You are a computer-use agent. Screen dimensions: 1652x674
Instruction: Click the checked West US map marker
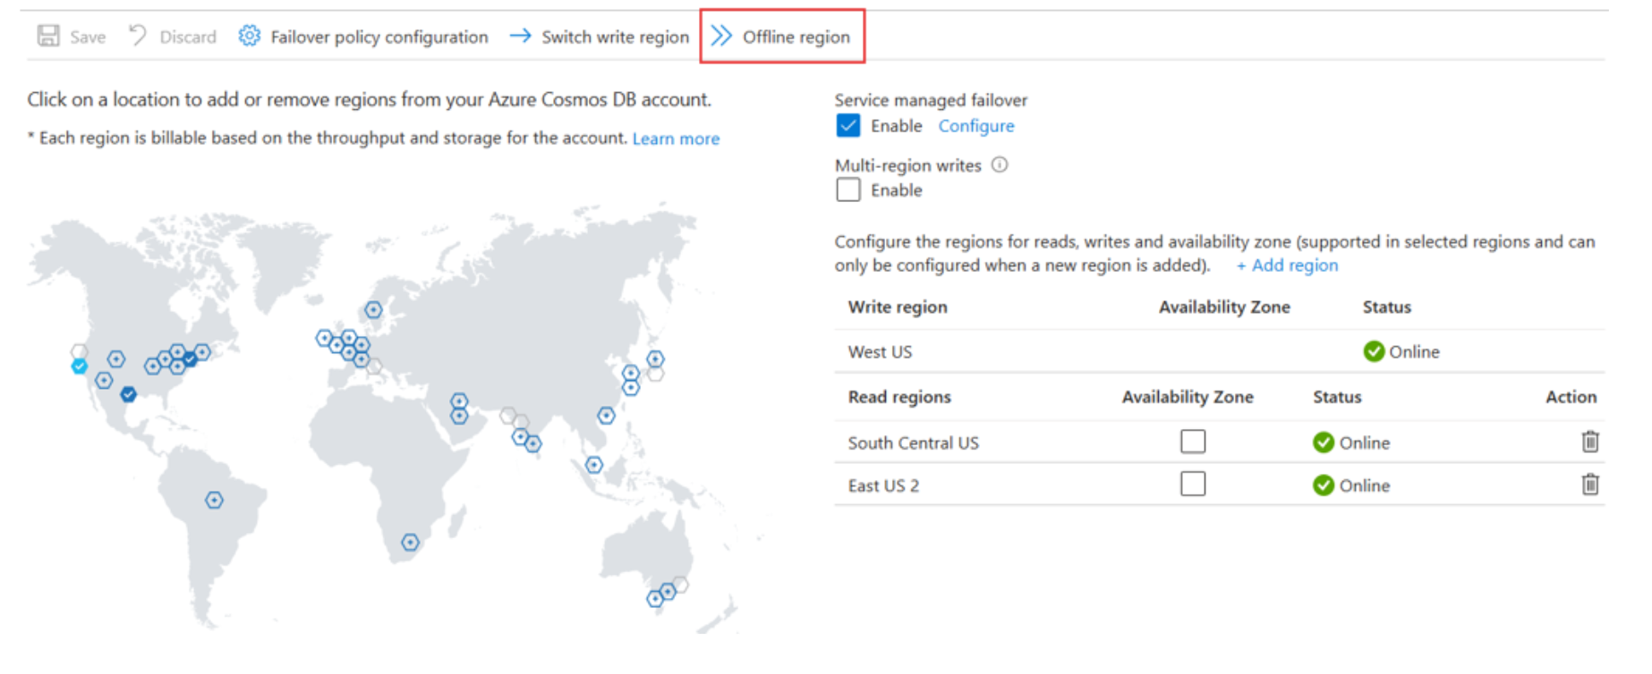(x=80, y=366)
